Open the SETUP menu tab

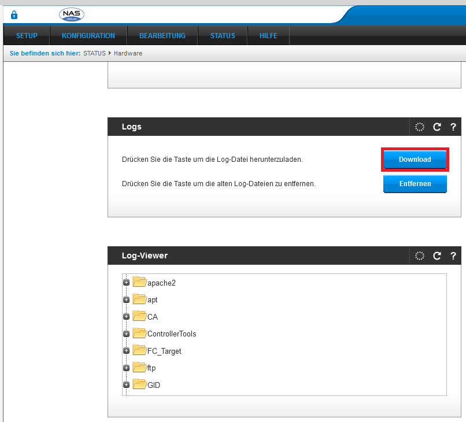click(x=25, y=35)
